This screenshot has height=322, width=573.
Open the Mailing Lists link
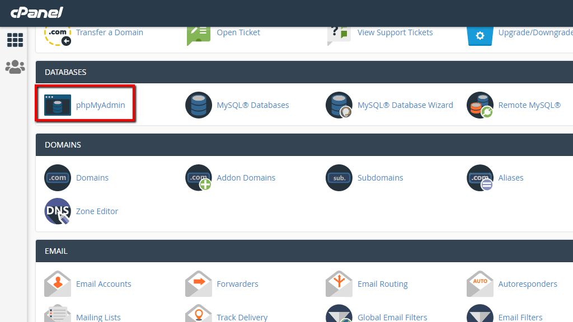(98, 318)
